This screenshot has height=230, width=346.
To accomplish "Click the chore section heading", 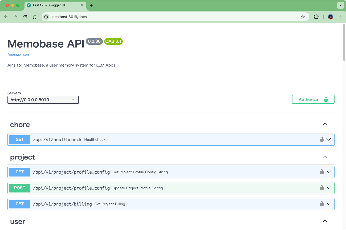I will pyautogui.click(x=20, y=125).
